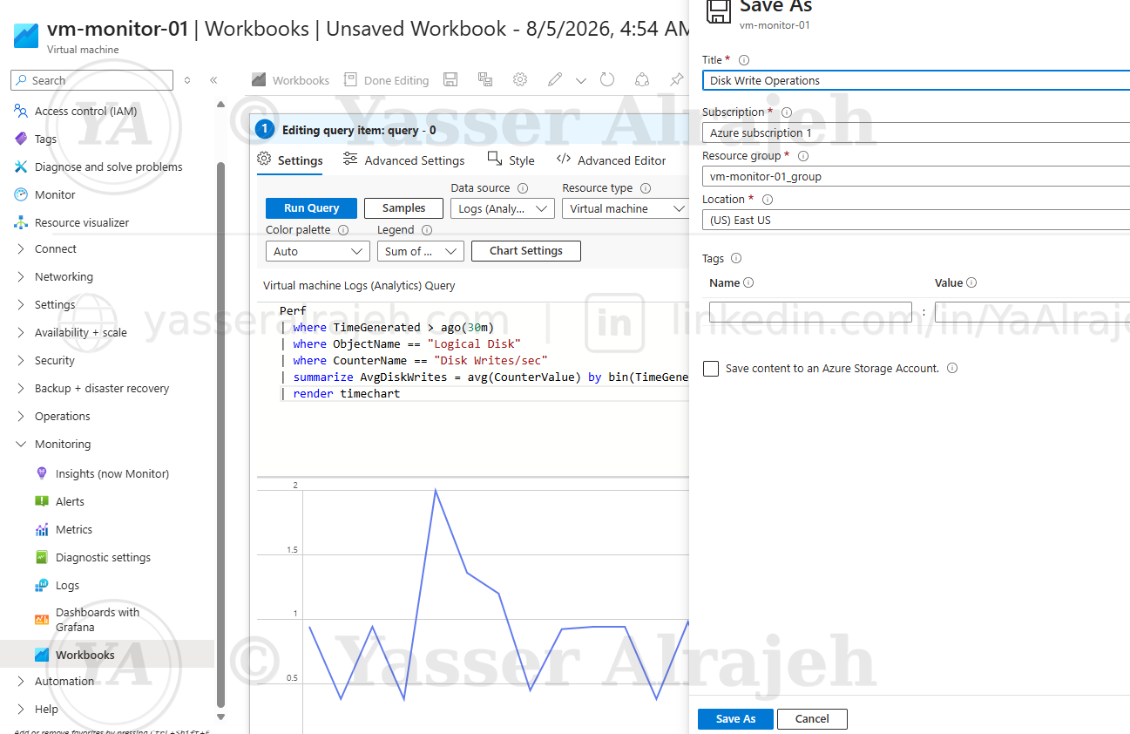The width and height of the screenshot is (1130, 734).
Task: Click the Save As button
Action: tap(735, 719)
